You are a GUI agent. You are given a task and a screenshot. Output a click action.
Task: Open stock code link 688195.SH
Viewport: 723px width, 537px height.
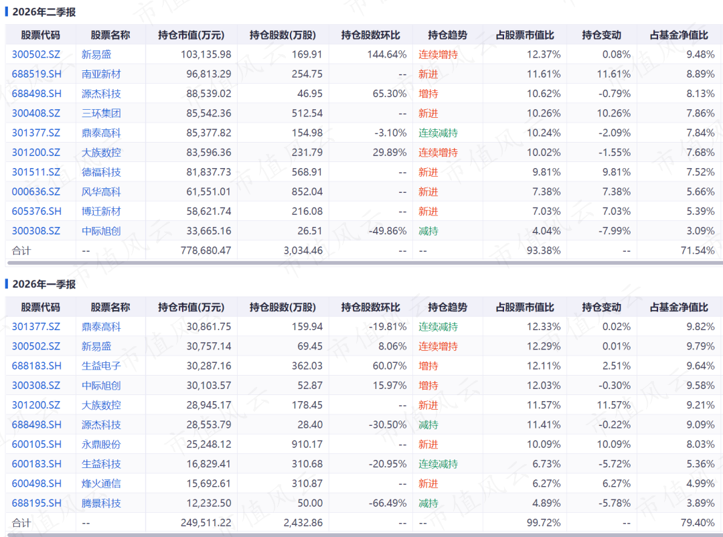coord(36,503)
